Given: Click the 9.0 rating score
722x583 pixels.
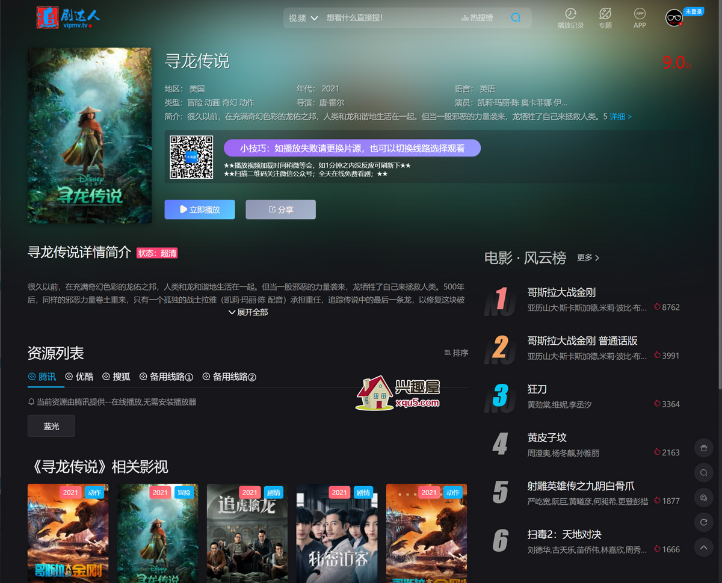Looking at the screenshot, I should (676, 62).
